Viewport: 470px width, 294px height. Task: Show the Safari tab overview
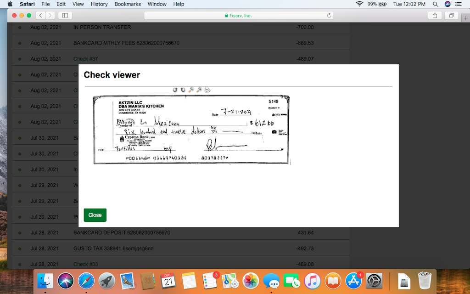[x=451, y=16]
